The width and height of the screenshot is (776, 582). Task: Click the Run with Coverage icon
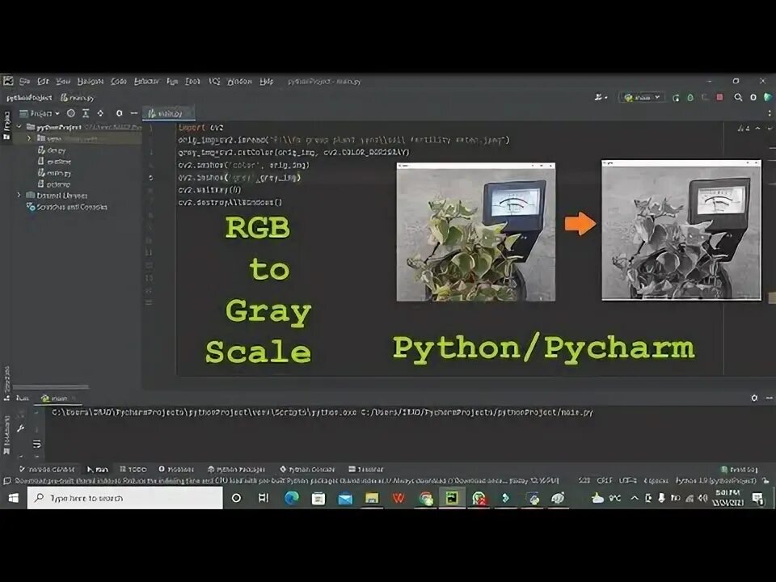click(x=705, y=98)
